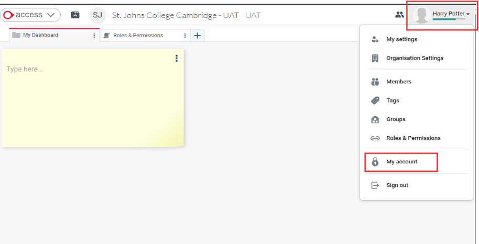Open My settings from user menu
The width and height of the screenshot is (479, 244).
click(x=401, y=39)
